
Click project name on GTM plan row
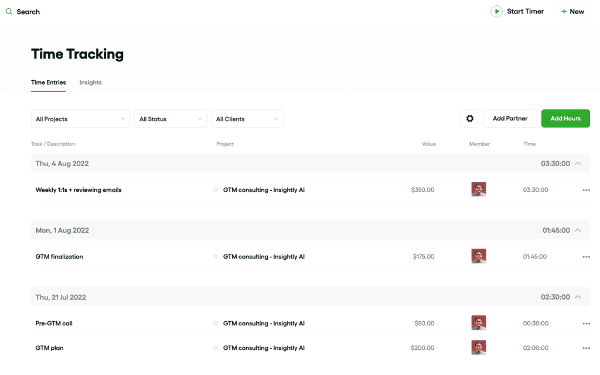coord(264,348)
